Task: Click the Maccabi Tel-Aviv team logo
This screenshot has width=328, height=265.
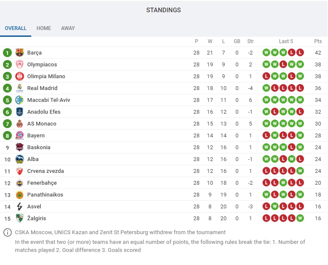Action: pyautogui.click(x=19, y=100)
